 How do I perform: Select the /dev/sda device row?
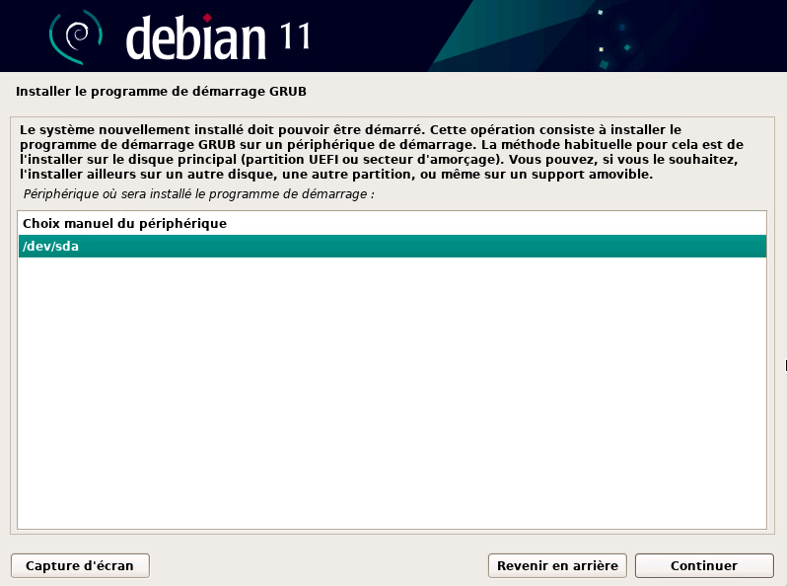point(392,246)
